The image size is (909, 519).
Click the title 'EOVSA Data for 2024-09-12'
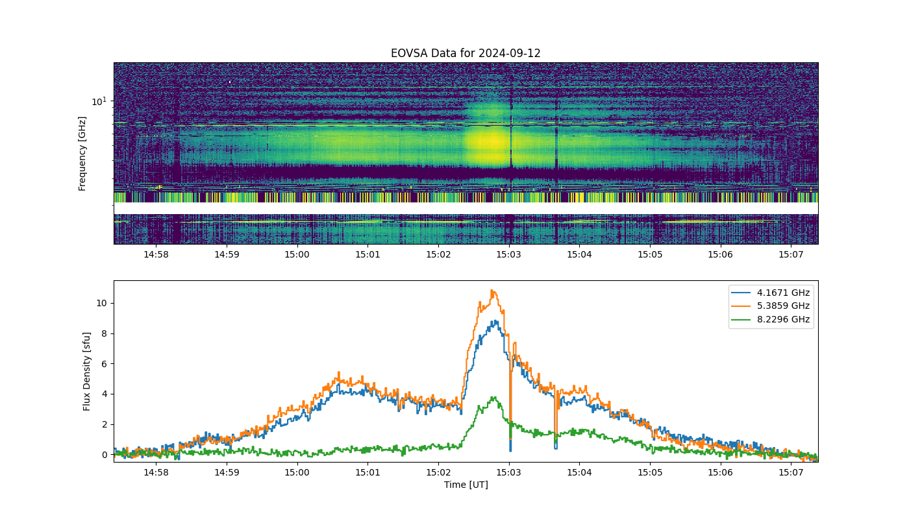[x=466, y=53]
